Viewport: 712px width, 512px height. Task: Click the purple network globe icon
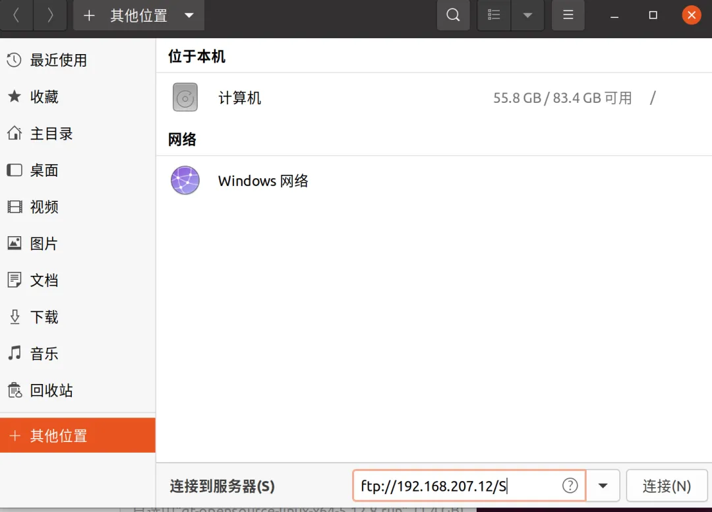[185, 180]
